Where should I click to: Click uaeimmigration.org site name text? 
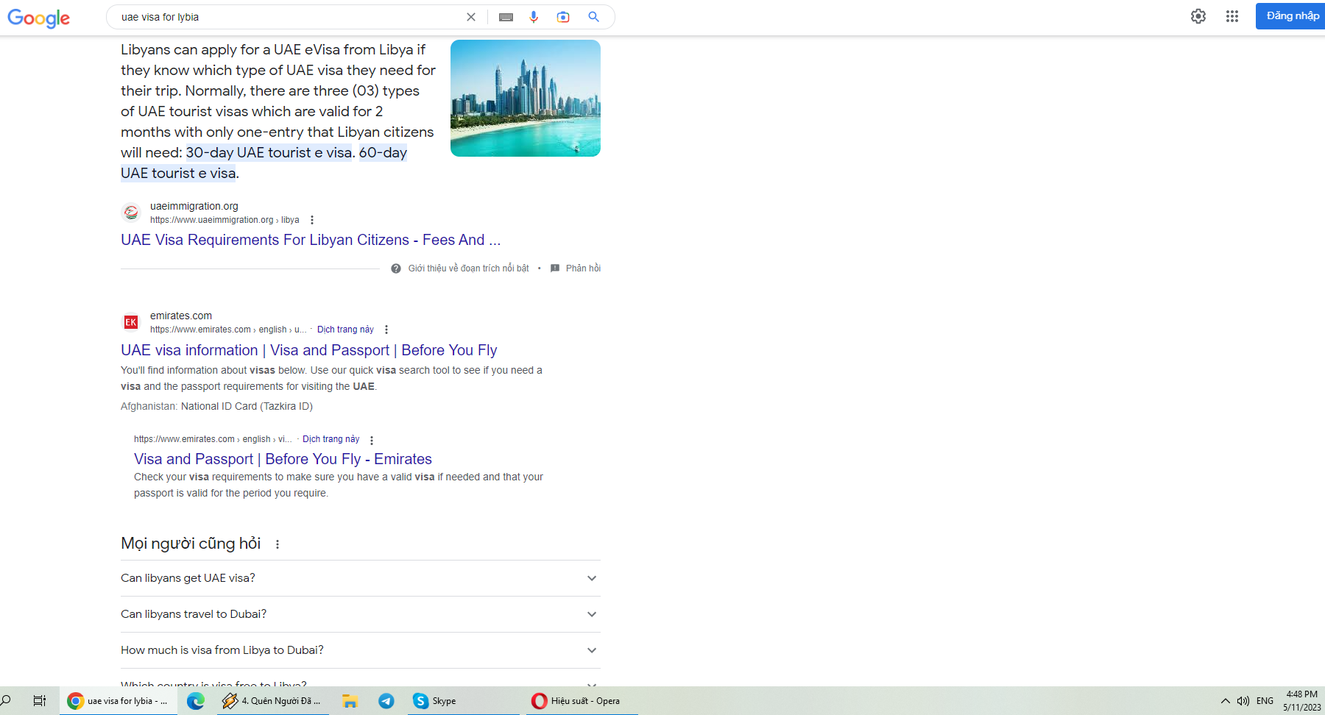tap(194, 206)
